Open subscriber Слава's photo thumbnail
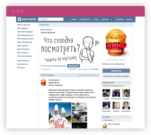 pyautogui.click(x=106, y=93)
